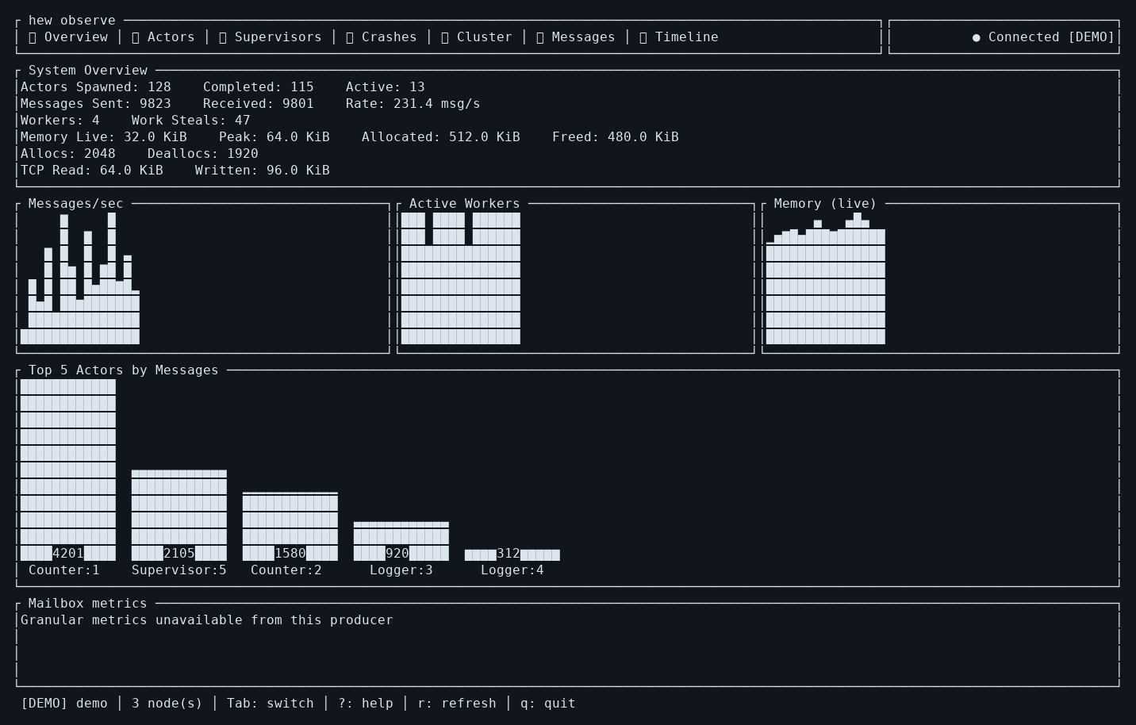Click the Active Workers panel title
Image resolution: width=1136 pixels, height=725 pixels.
(465, 204)
